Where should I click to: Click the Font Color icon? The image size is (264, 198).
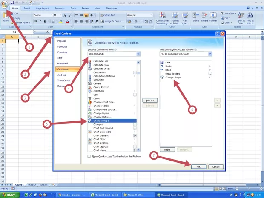(x=67, y=21)
